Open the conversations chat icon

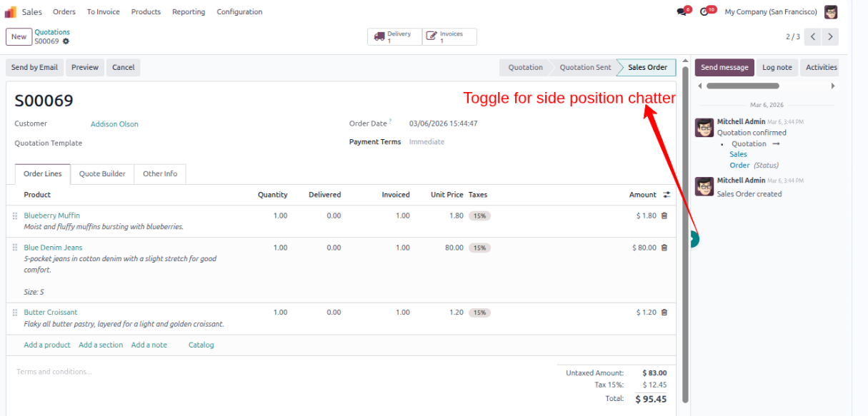tap(683, 11)
